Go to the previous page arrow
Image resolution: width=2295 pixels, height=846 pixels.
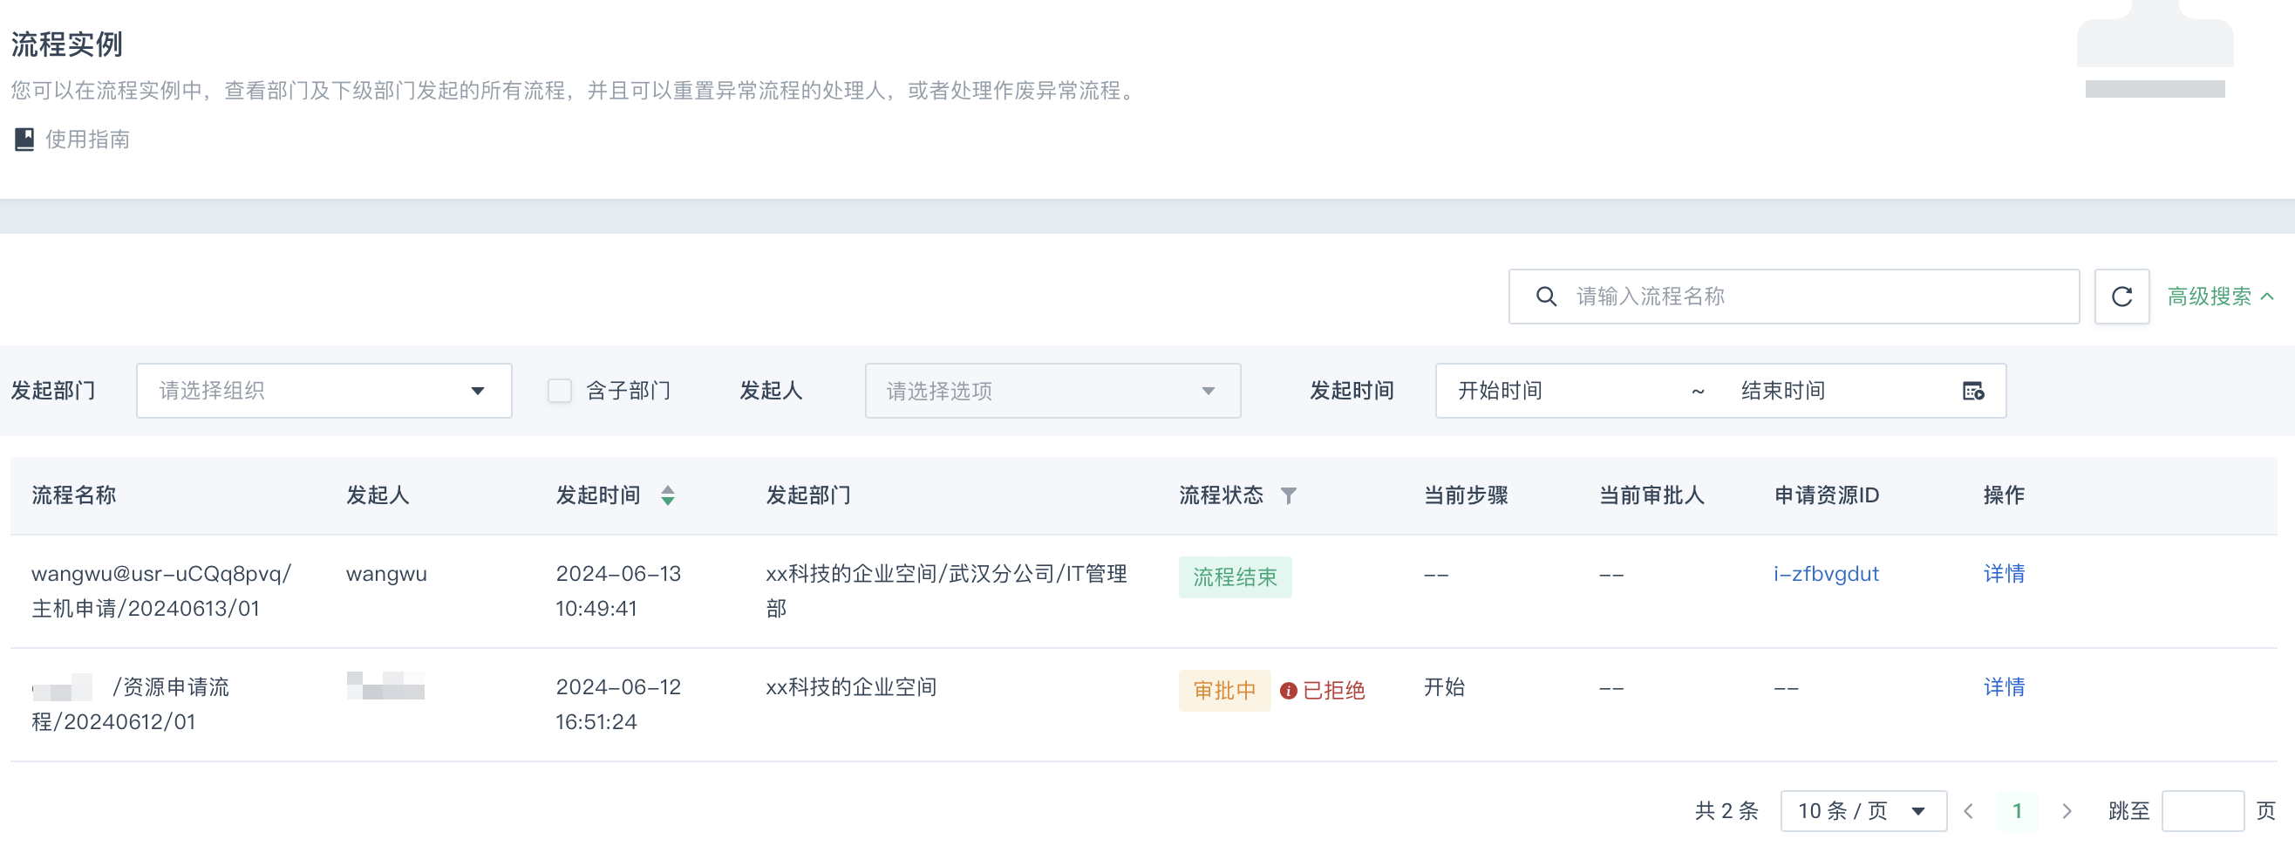coord(1969,811)
